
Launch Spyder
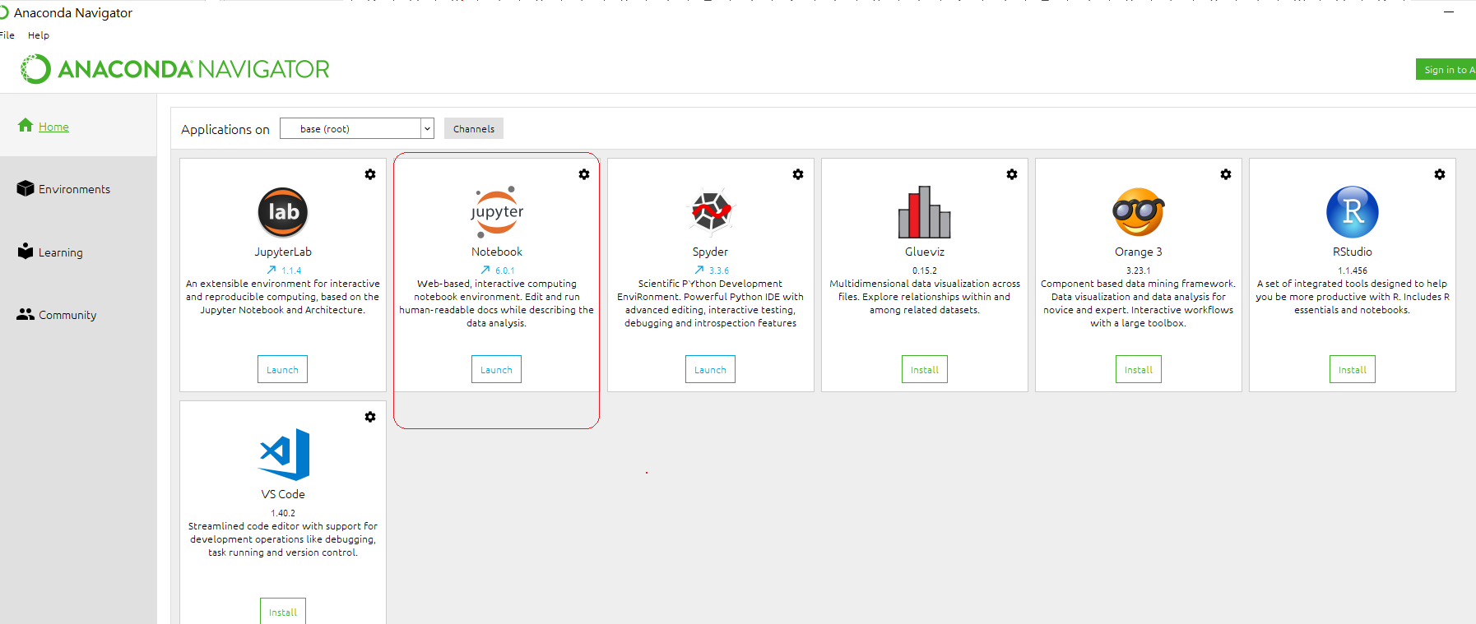(x=710, y=369)
